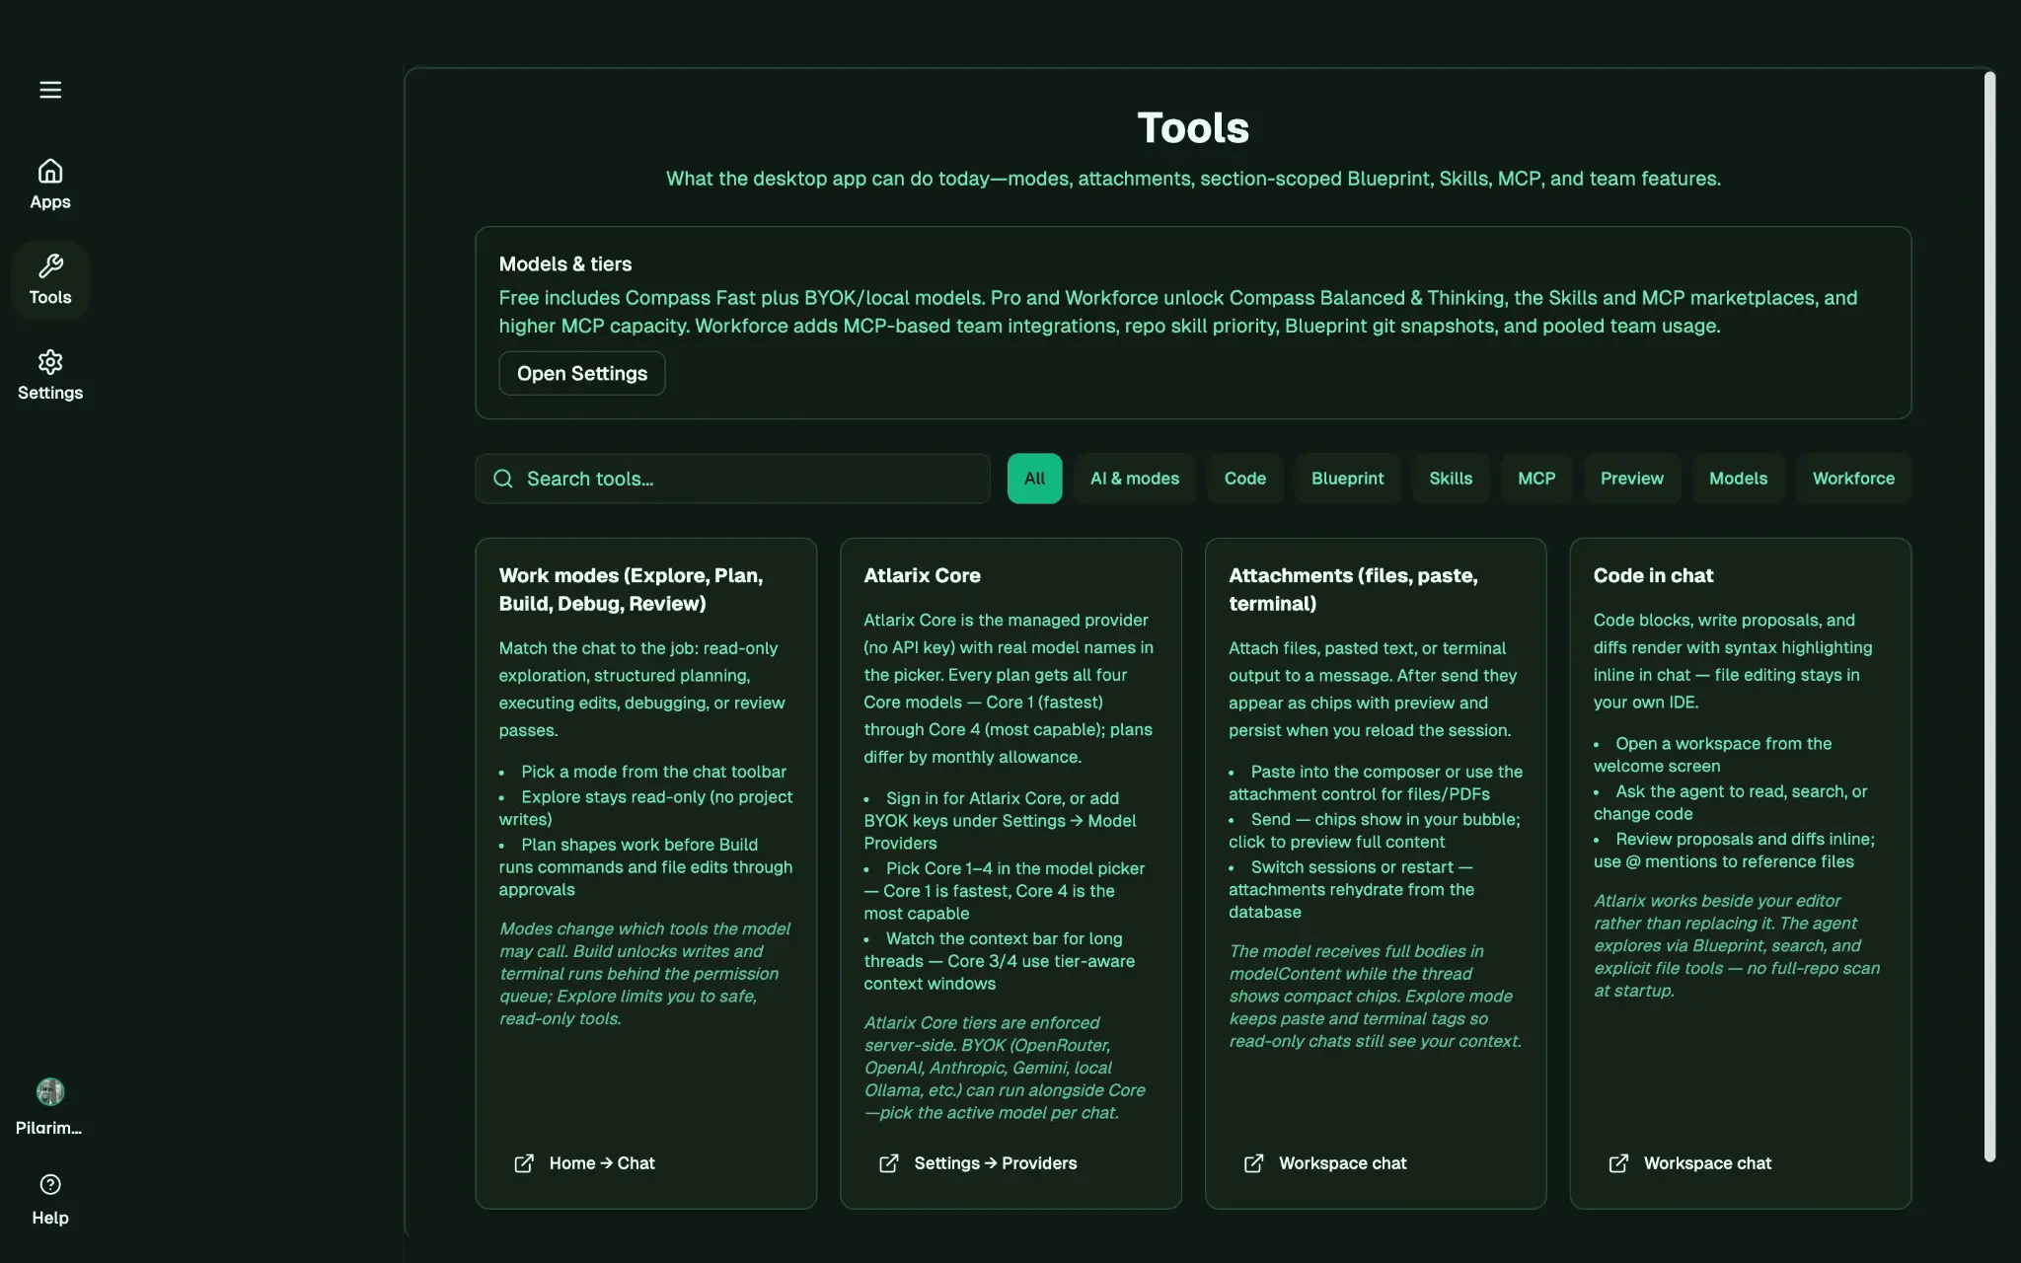Select the Tools wrench icon
Screen dimensions: 2021x1263
pos(50,266)
